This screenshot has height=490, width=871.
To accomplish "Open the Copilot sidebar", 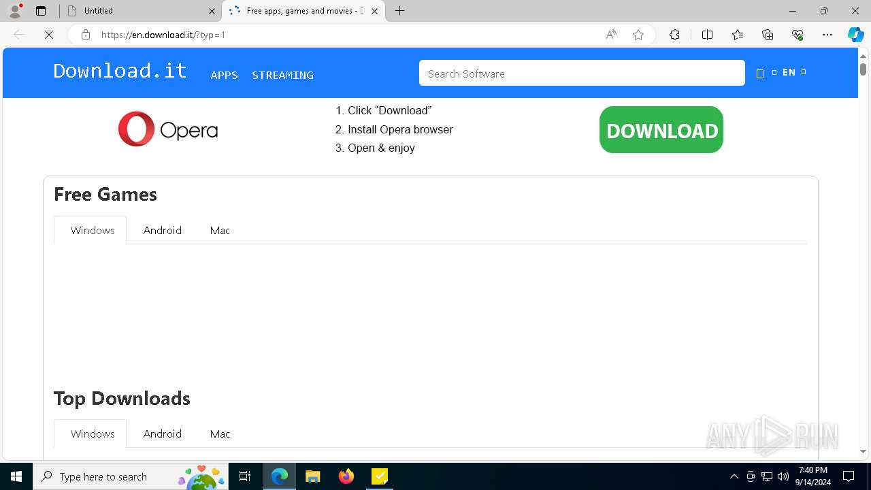I will (855, 35).
